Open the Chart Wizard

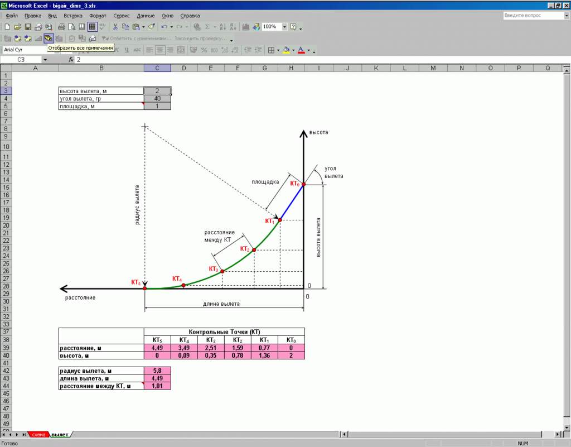click(x=246, y=27)
